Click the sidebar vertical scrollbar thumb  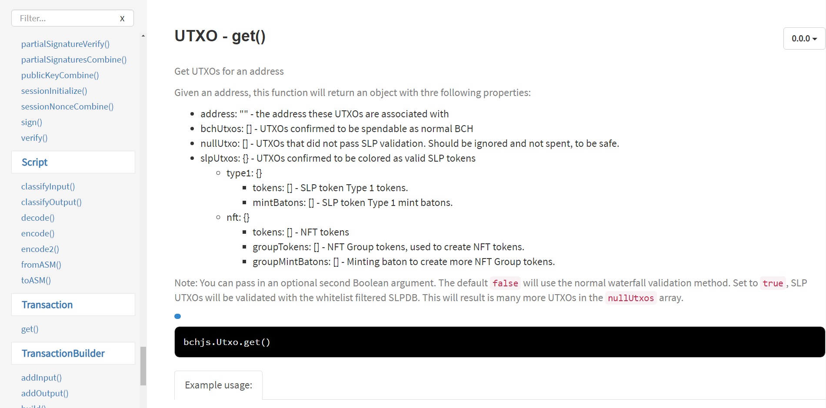(x=143, y=366)
